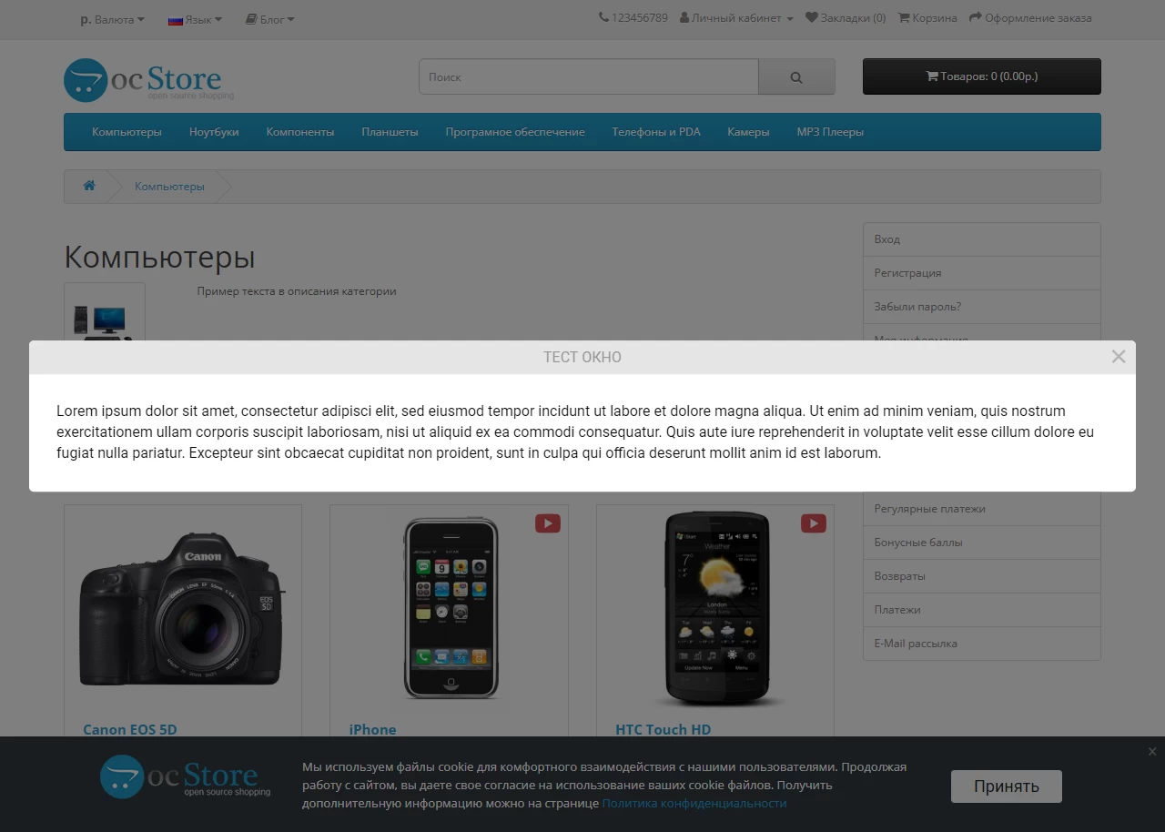Click the Canon EOS 5D camera image
This screenshot has width=1165, height=832.
coord(182,608)
